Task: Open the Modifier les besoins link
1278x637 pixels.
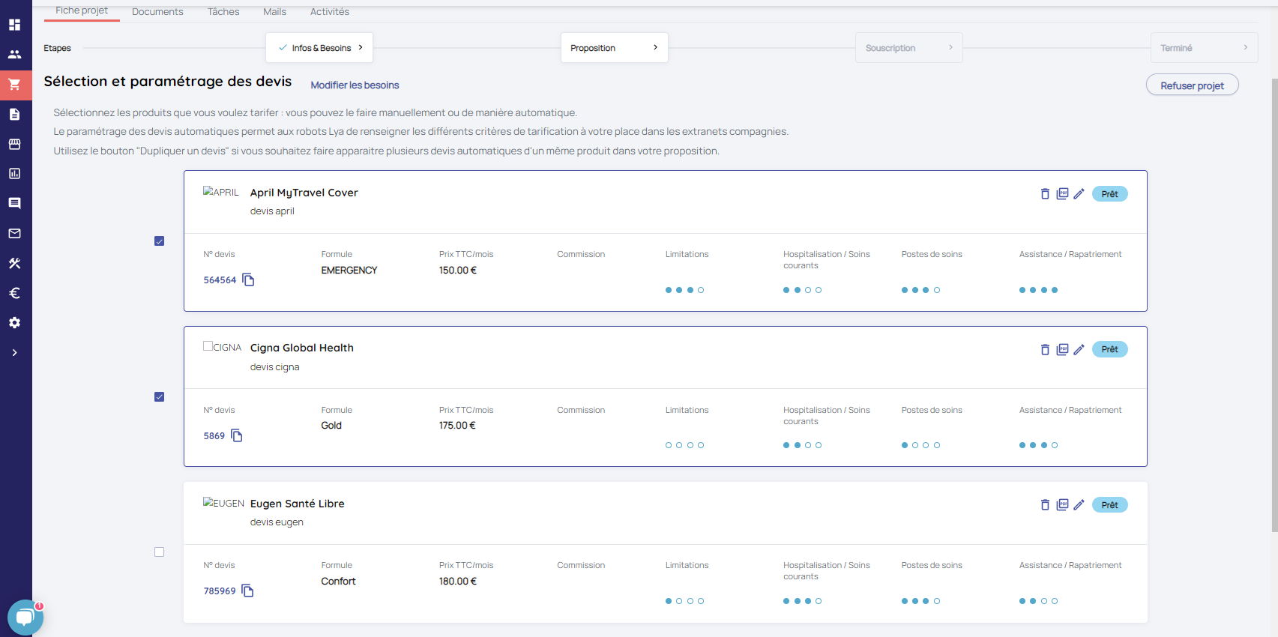Action: pyautogui.click(x=355, y=85)
